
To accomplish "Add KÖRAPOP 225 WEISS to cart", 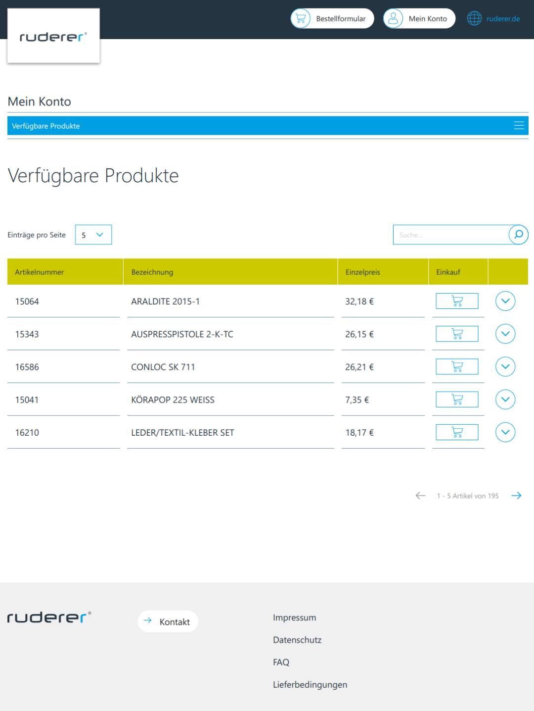I will point(457,399).
